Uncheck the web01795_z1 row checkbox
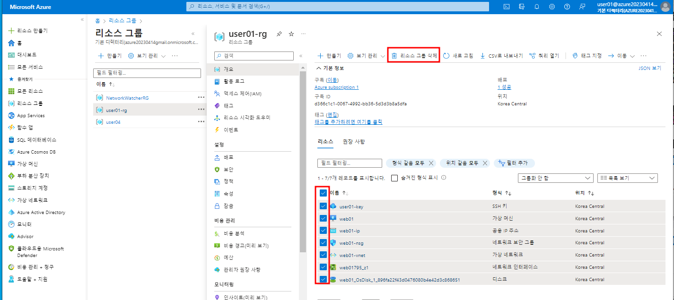The height and width of the screenshot is (300, 674). click(x=323, y=267)
